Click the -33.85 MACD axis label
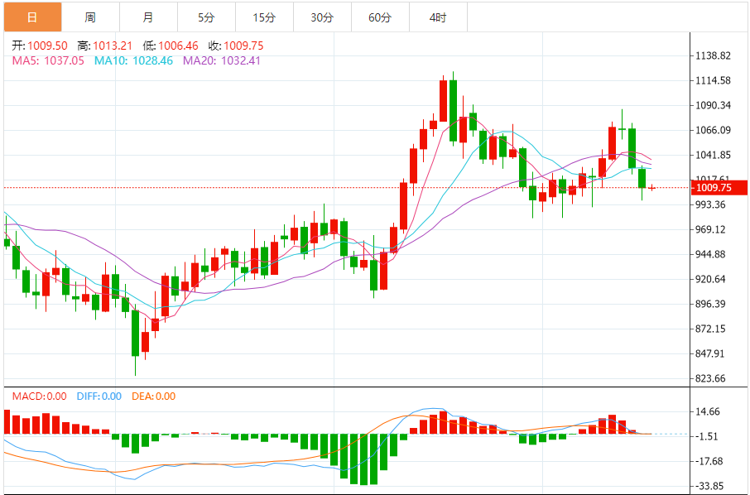This screenshot has height=495, width=750. click(x=709, y=487)
